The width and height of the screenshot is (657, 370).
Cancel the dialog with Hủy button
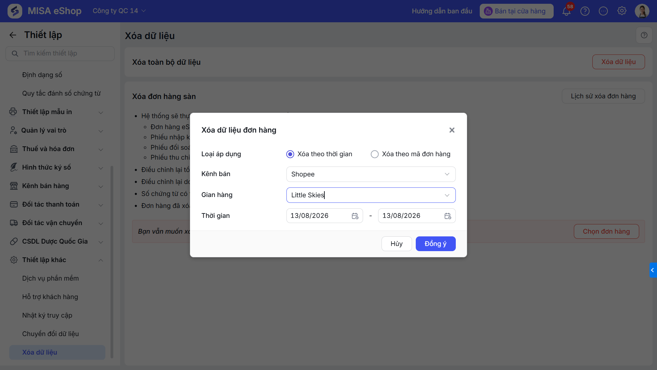click(x=397, y=244)
